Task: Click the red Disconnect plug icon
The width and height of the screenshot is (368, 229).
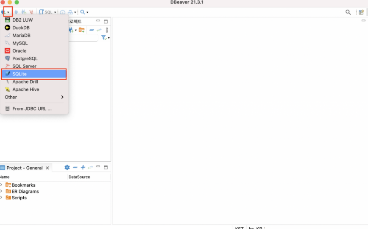Action: point(31,12)
